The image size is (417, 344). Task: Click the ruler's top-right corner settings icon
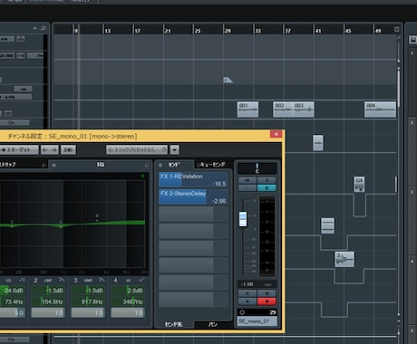click(397, 29)
